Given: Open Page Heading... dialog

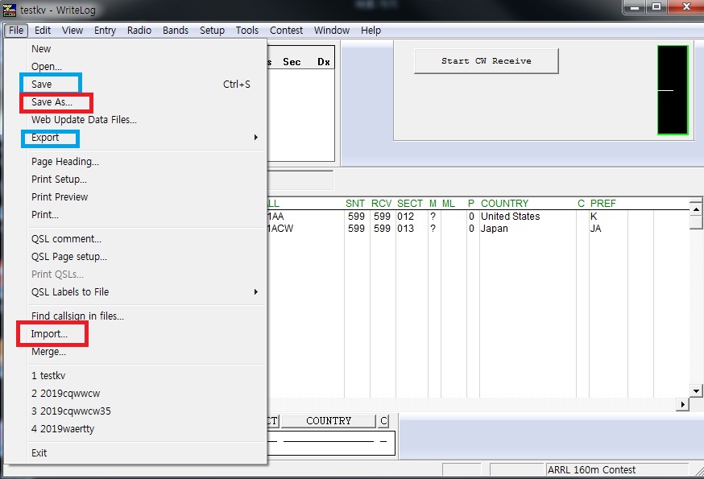Looking at the screenshot, I should 135,161.
